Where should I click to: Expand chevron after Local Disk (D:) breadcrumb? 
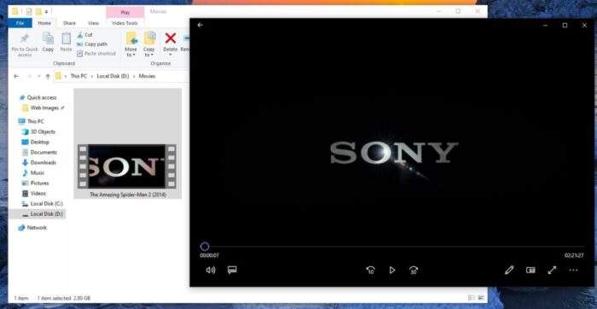tap(134, 76)
